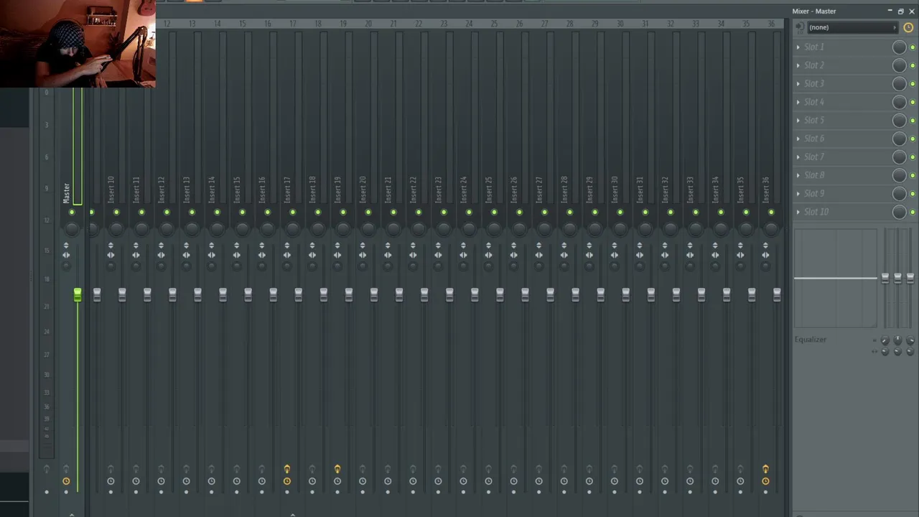Expand the Slot 7 arrow menu
Screen dimensions: 919x517
click(x=798, y=157)
